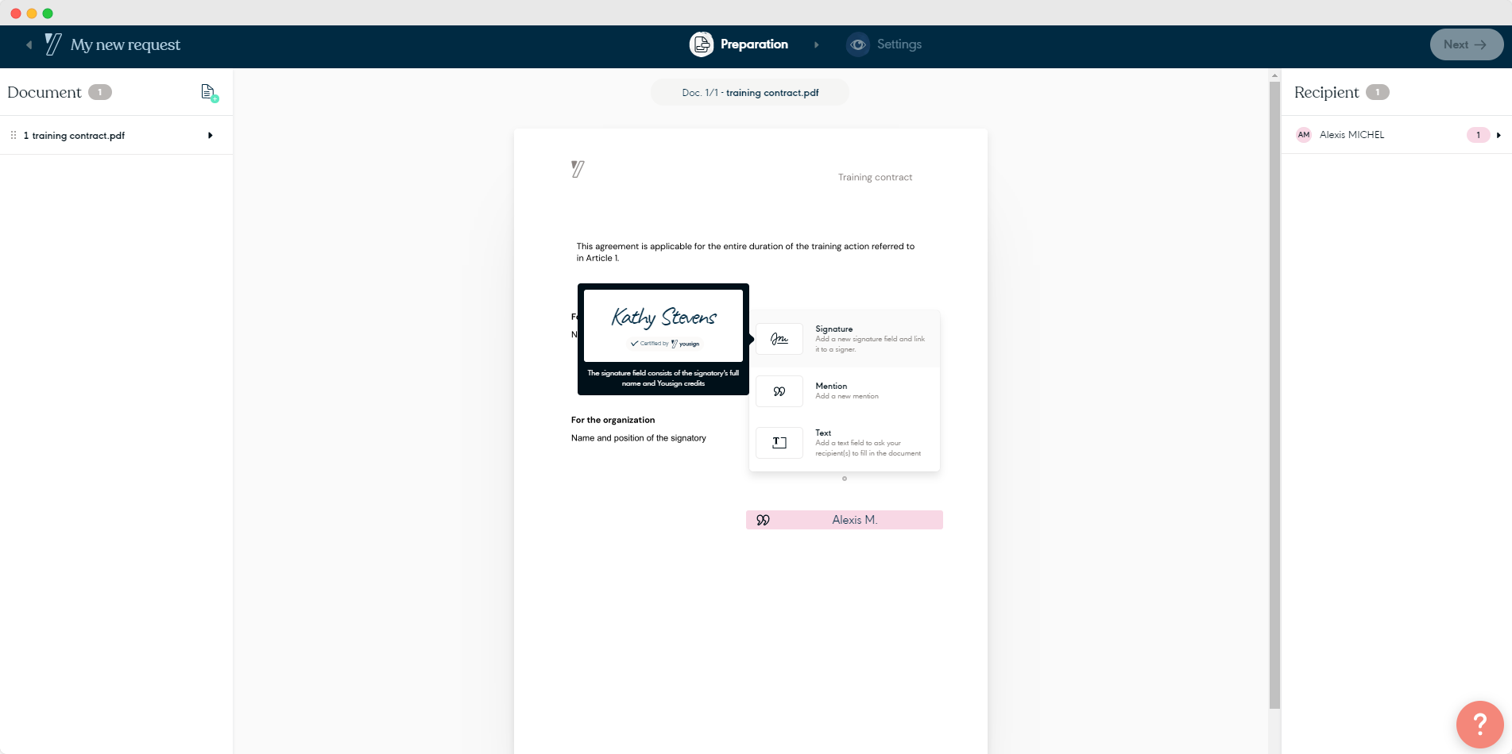
Task: Click the add document icon
Action: tap(209, 93)
